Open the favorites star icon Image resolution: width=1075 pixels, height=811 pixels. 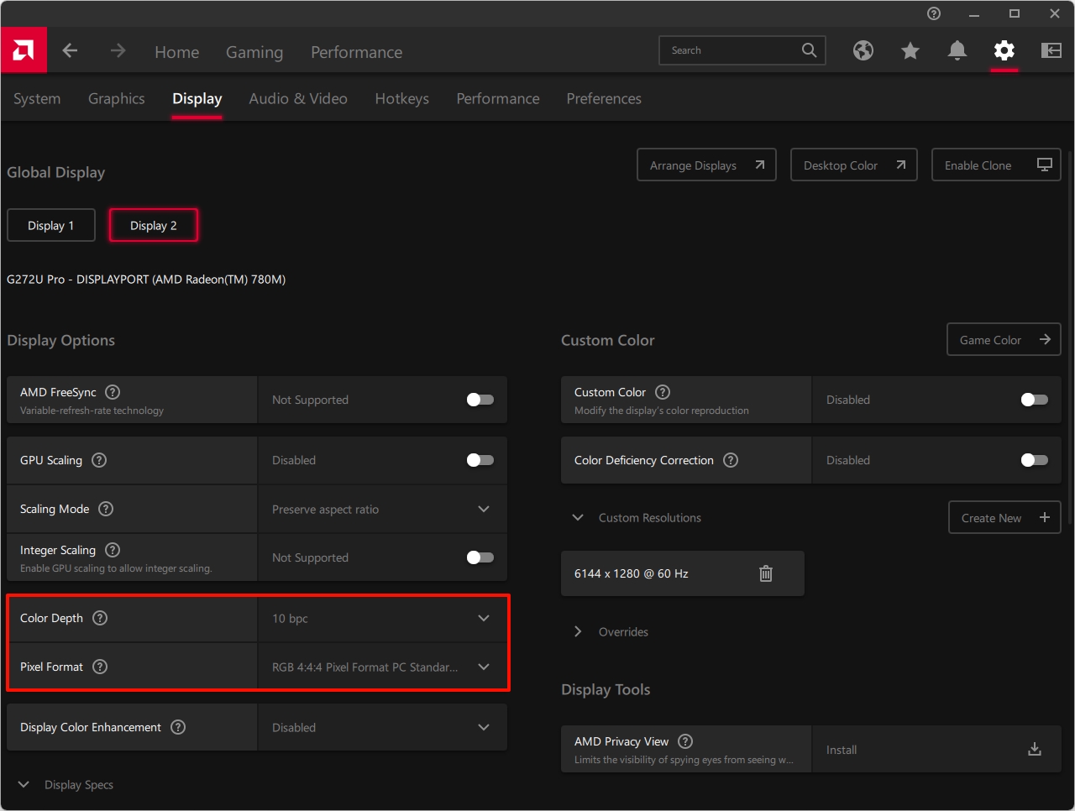click(910, 50)
